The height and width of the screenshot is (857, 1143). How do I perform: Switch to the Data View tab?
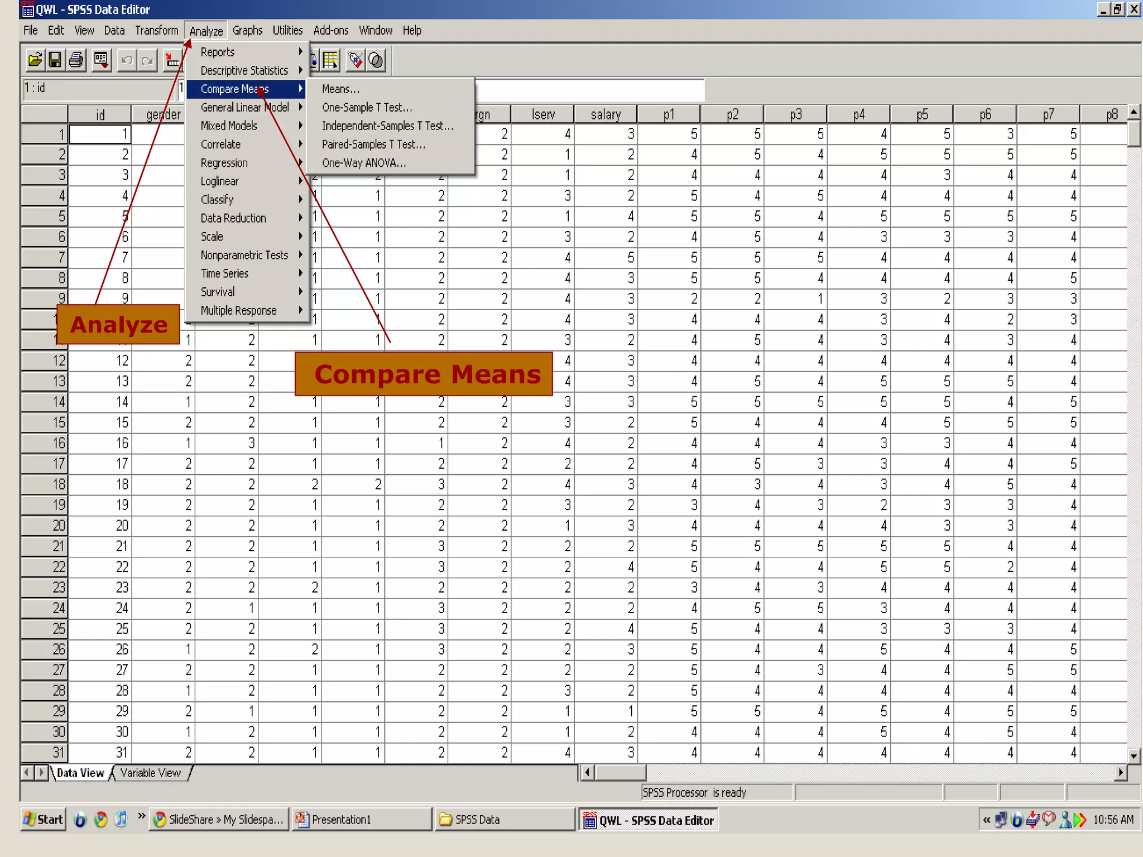[80, 773]
